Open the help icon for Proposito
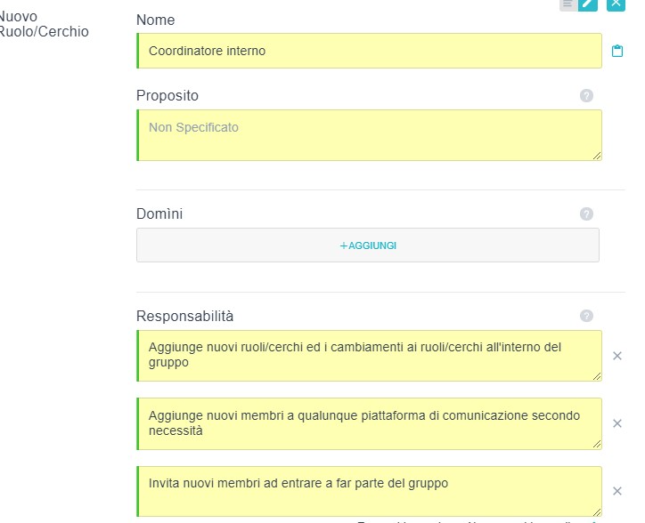 (586, 95)
